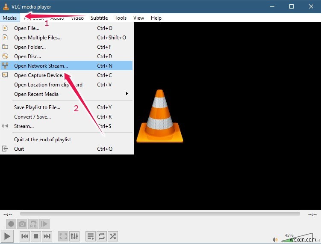The width and height of the screenshot is (321, 244).
Task: Toggle fullscreen video mode
Action: point(63,236)
